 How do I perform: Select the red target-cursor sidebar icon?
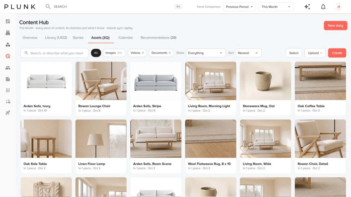click(x=8, y=56)
